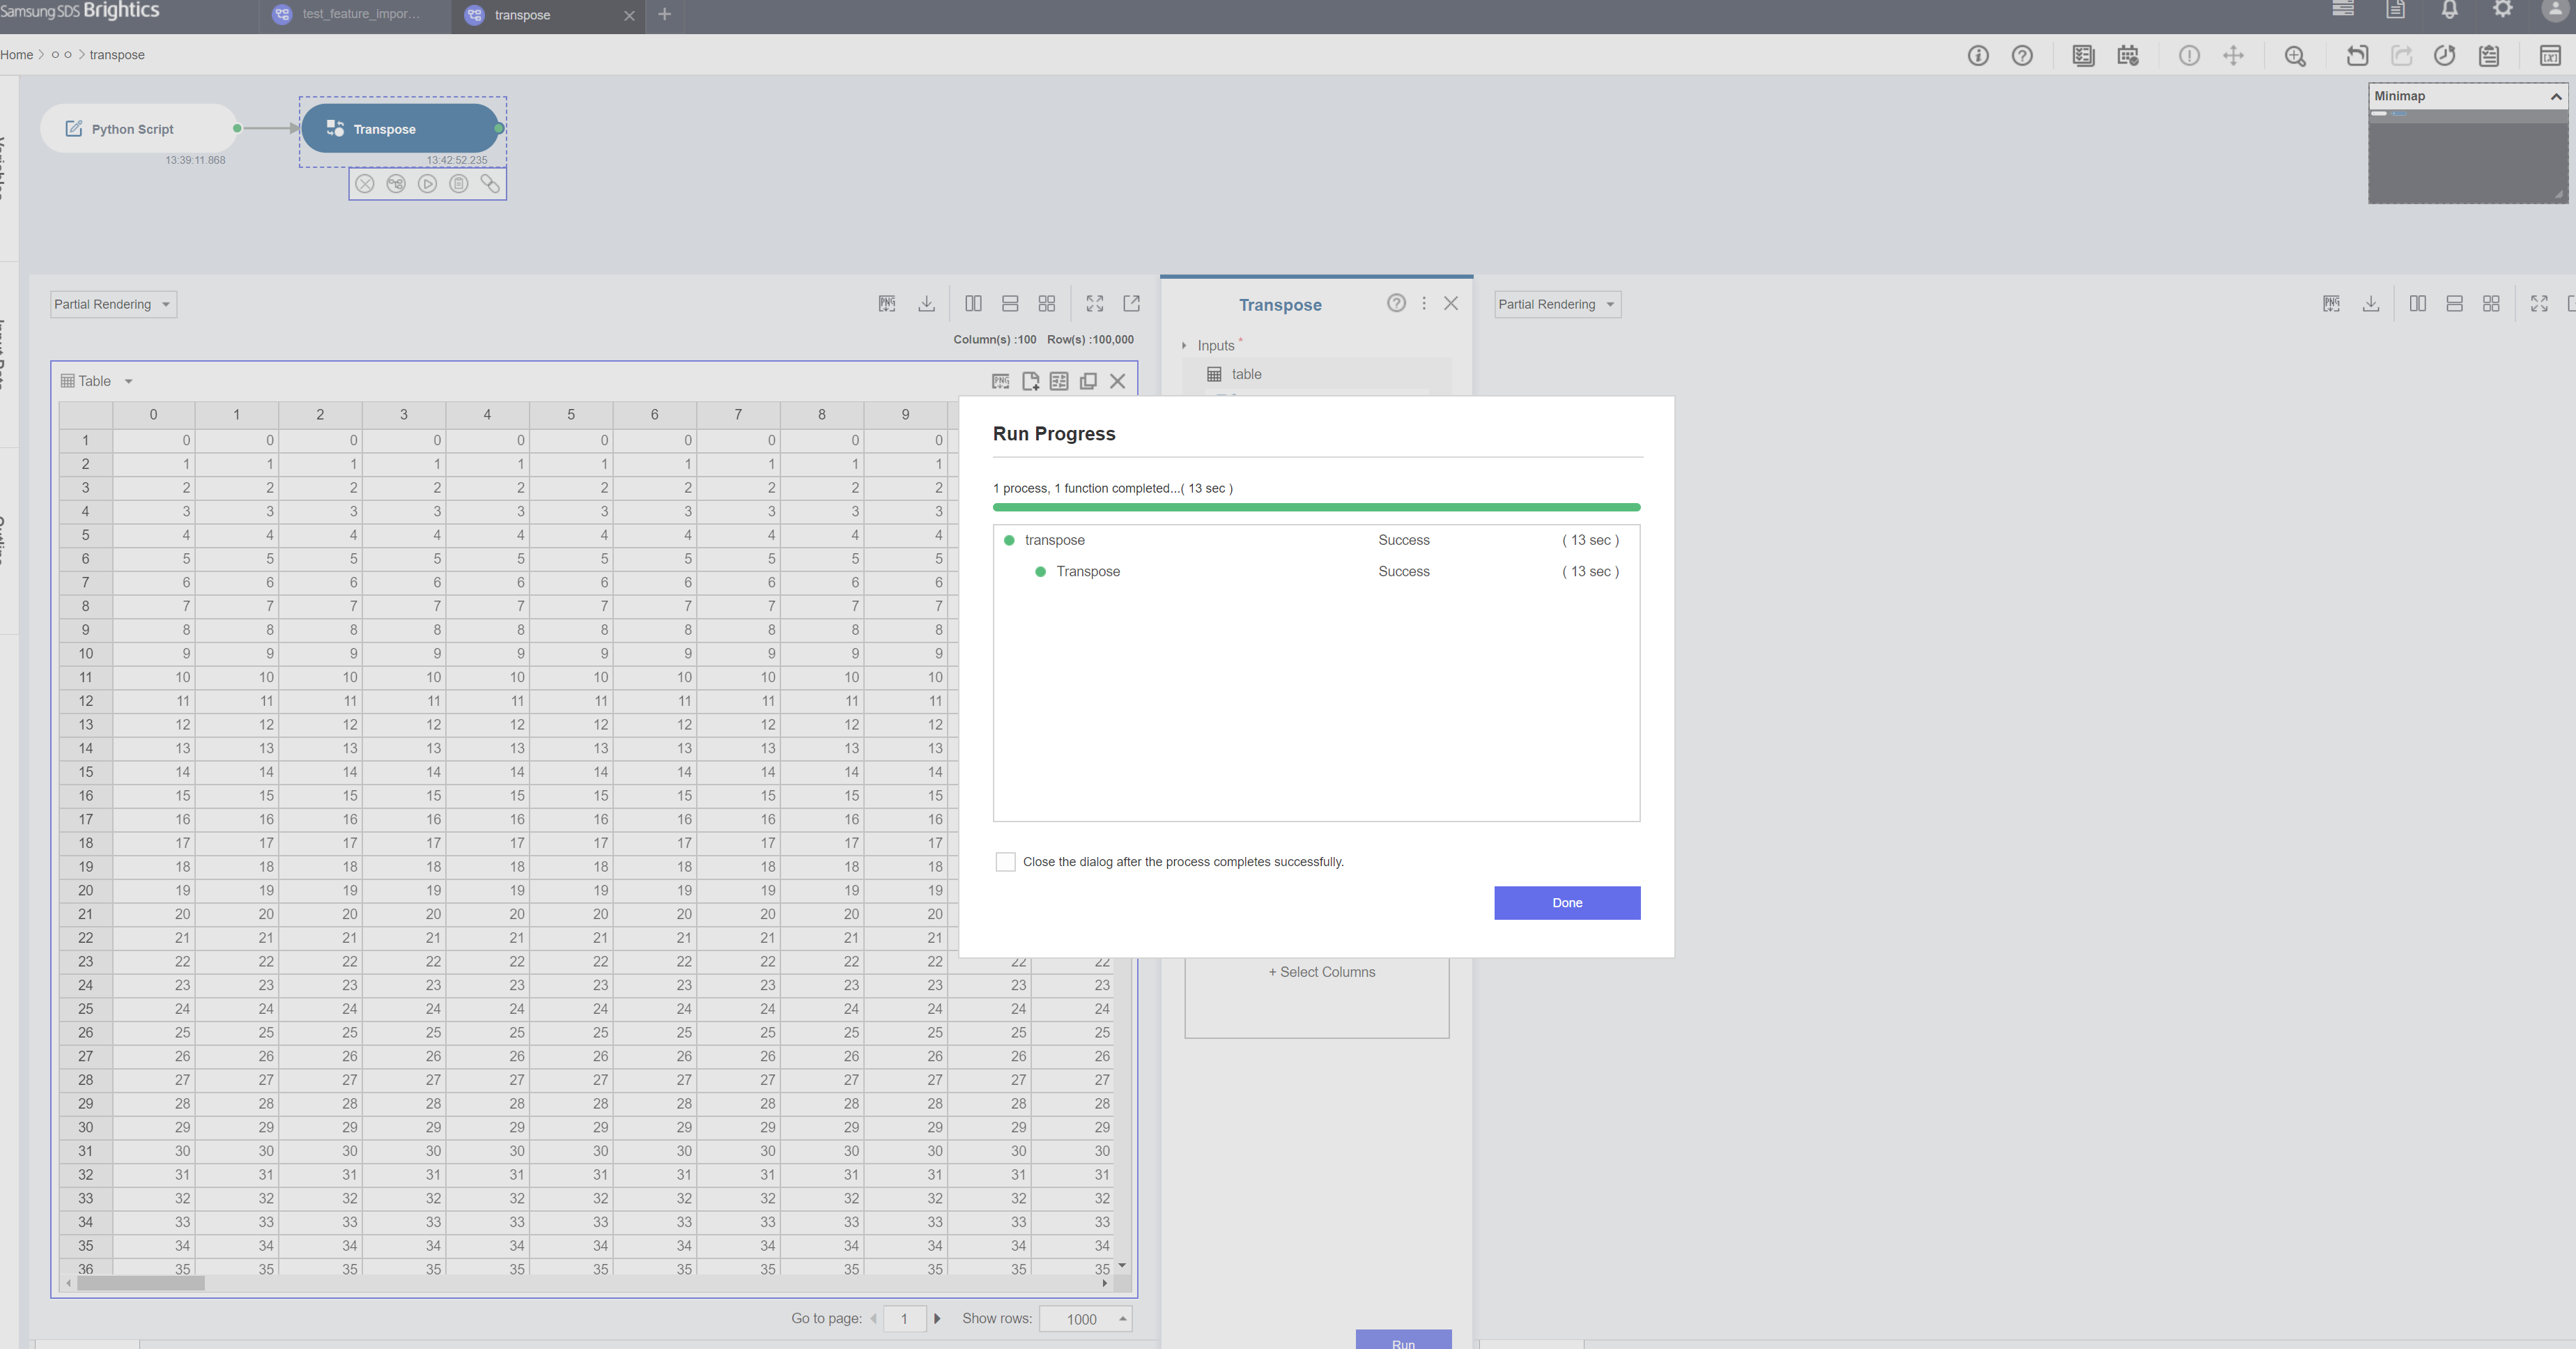
Task: Open the run history panel
Action: 2446,56
